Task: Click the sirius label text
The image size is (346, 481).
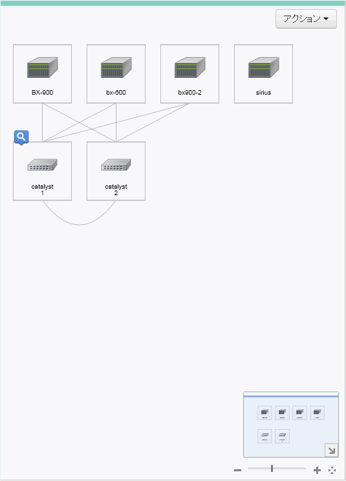Action: [263, 92]
